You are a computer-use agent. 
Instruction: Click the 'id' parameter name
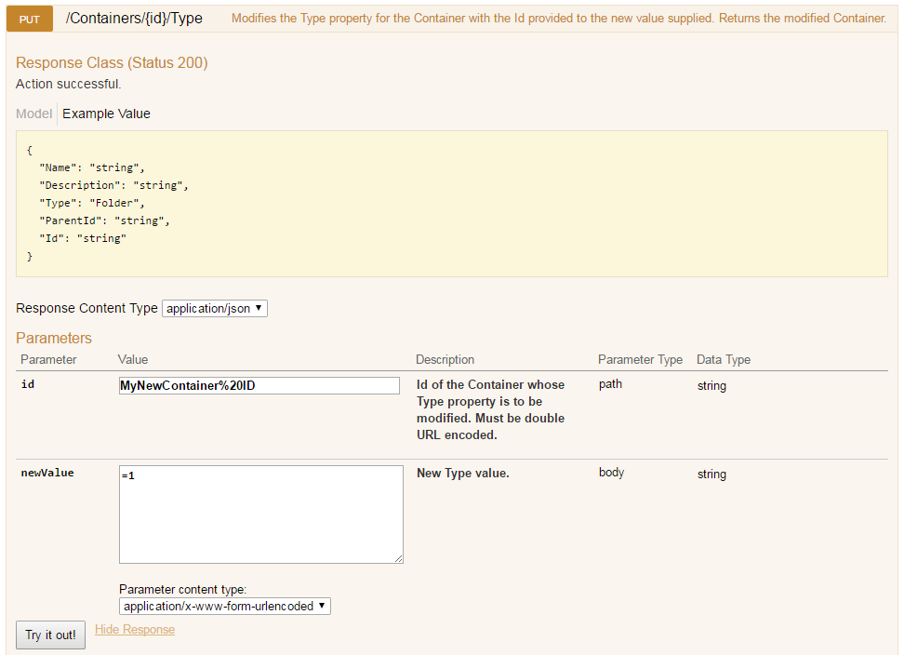coord(28,384)
